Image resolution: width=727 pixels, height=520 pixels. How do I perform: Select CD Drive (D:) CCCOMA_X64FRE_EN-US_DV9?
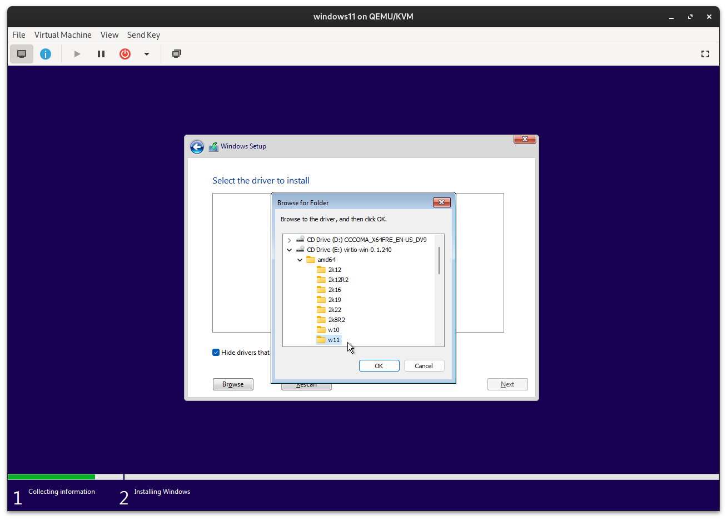click(x=367, y=240)
